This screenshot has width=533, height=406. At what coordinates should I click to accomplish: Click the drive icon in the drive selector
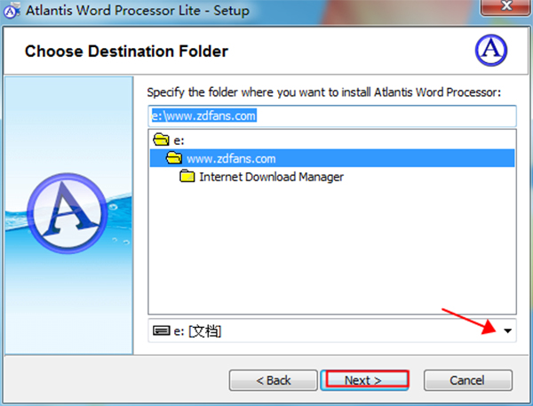(x=162, y=331)
